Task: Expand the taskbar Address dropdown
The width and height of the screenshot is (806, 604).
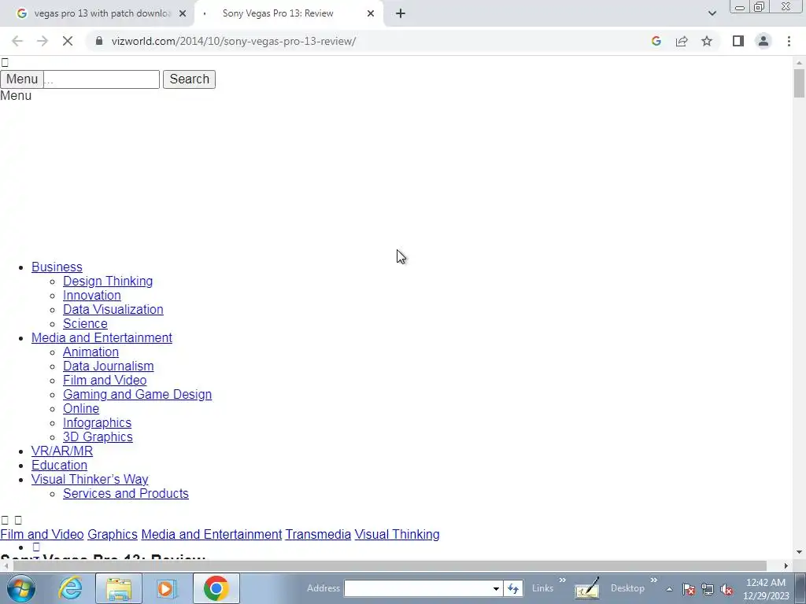Action: pyautogui.click(x=496, y=588)
